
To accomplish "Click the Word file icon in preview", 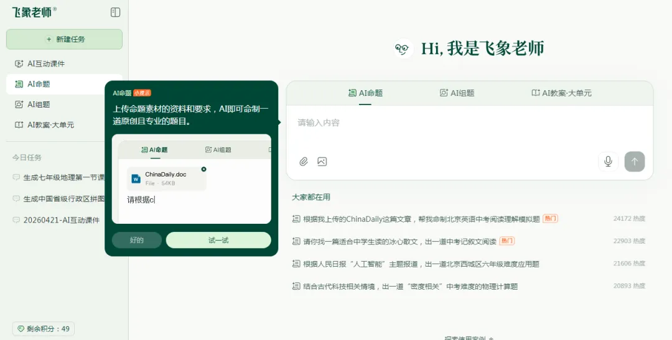I will 136,178.
